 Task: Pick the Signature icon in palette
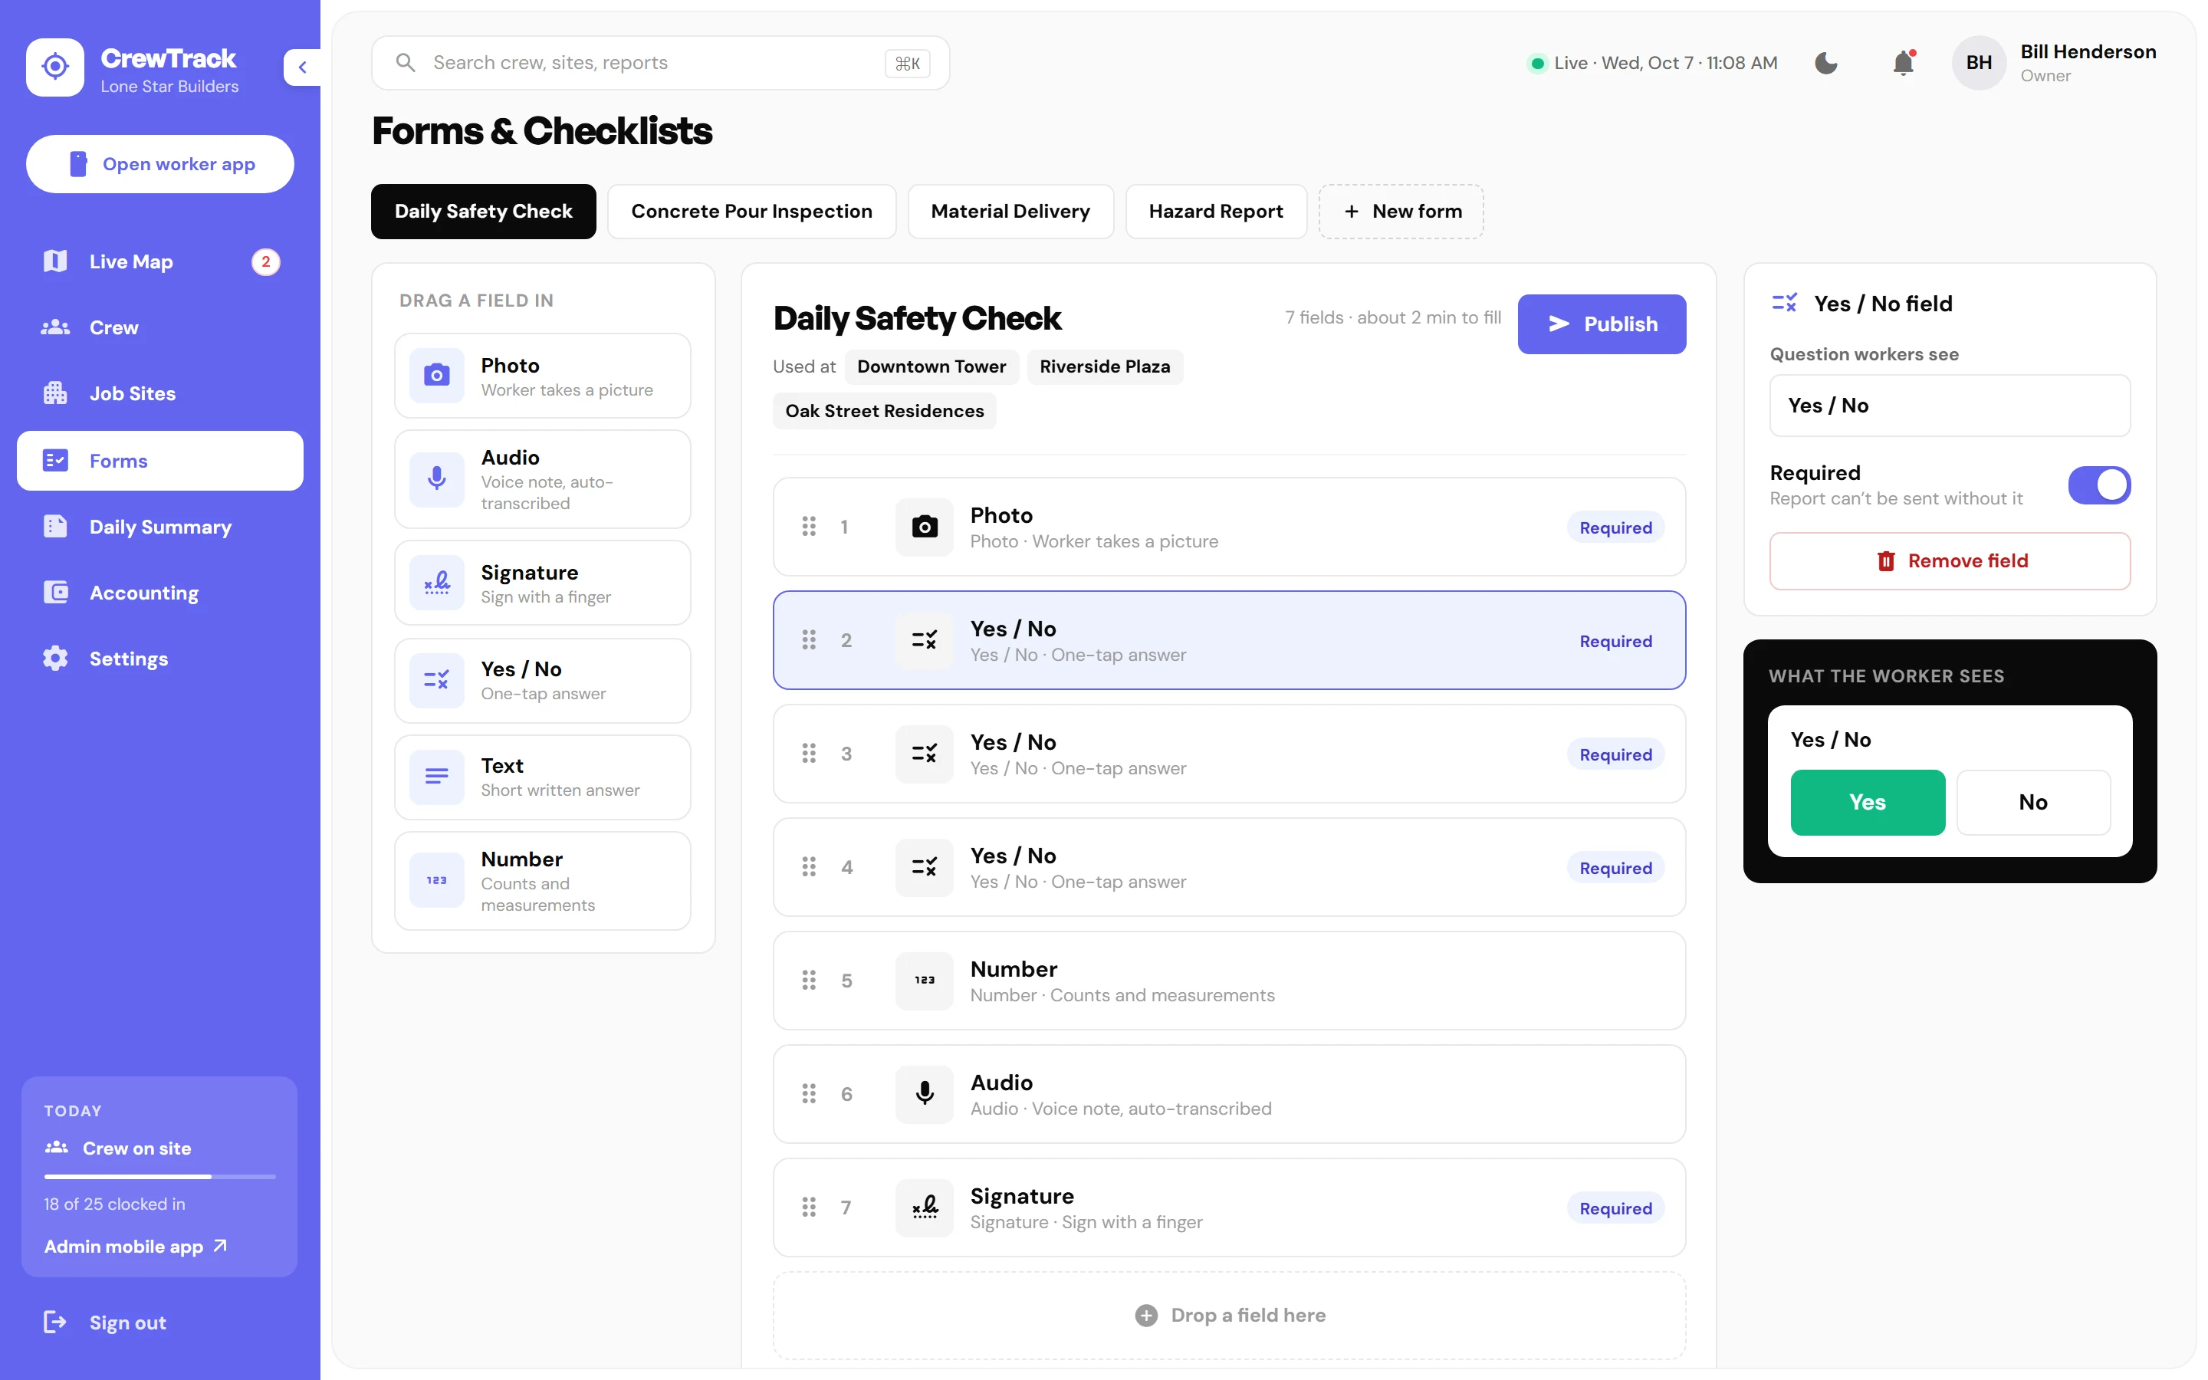click(436, 583)
